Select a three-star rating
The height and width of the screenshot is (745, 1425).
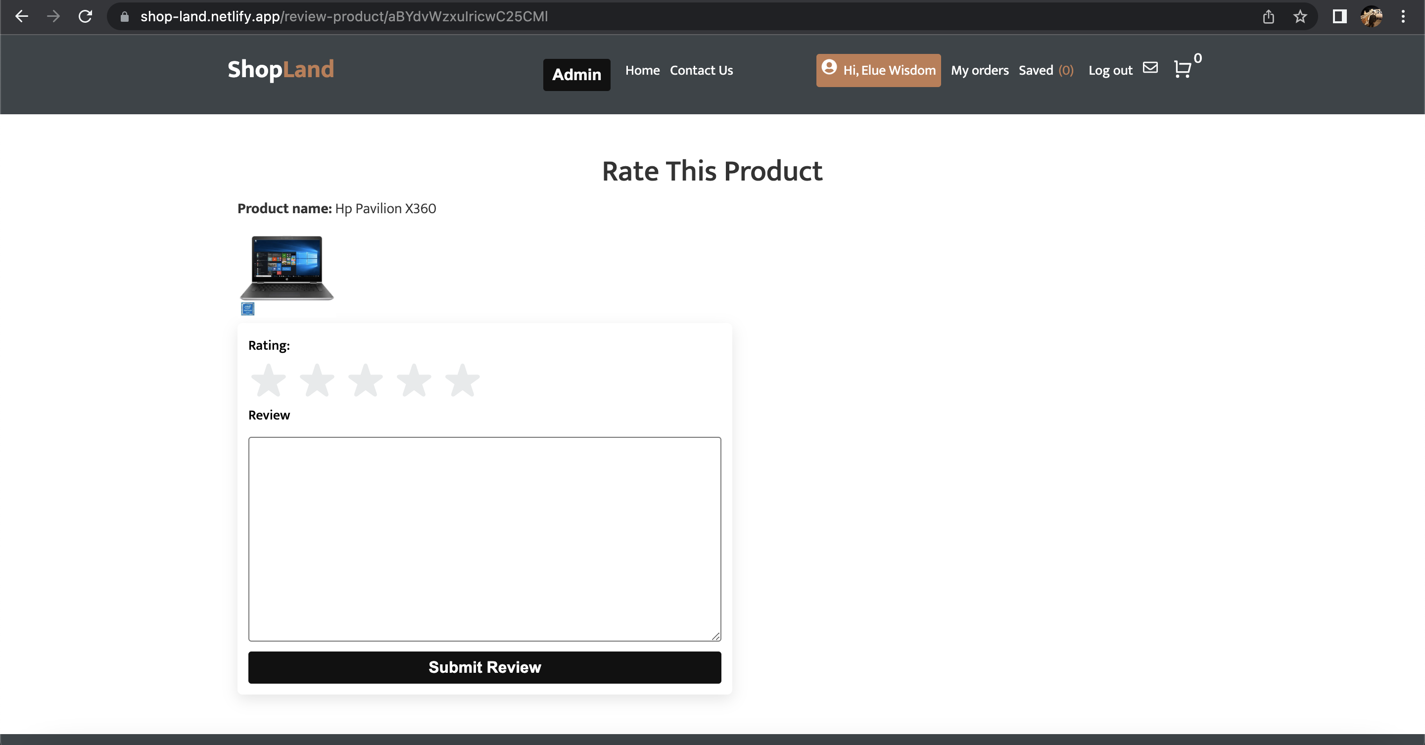tap(366, 380)
